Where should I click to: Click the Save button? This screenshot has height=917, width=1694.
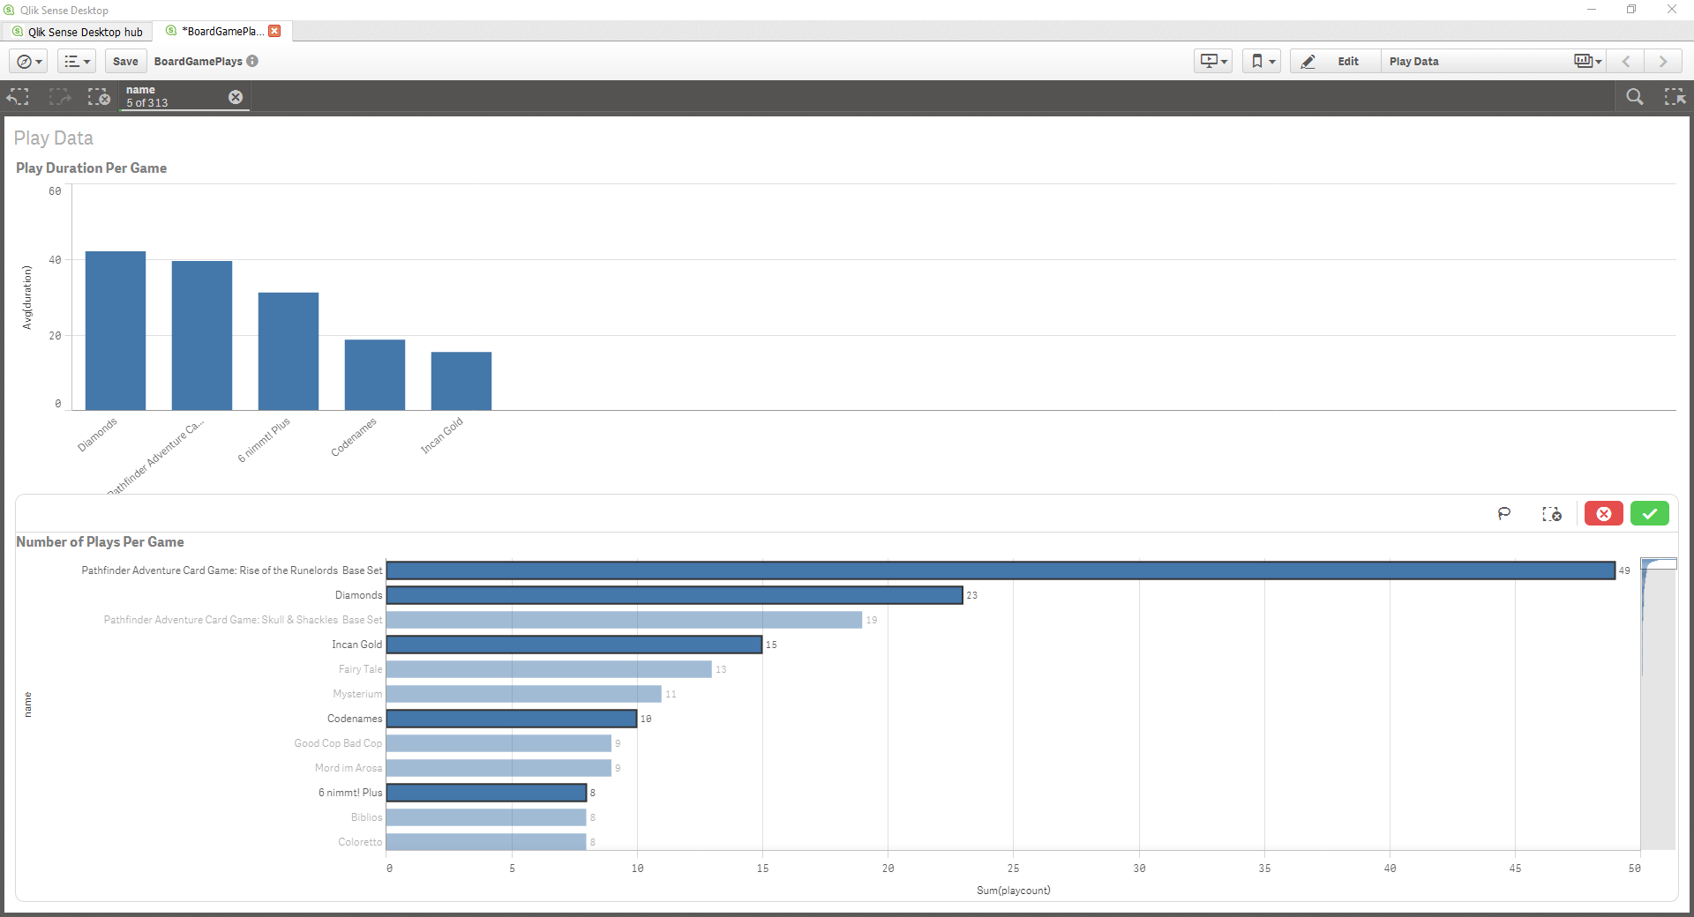pyautogui.click(x=125, y=61)
